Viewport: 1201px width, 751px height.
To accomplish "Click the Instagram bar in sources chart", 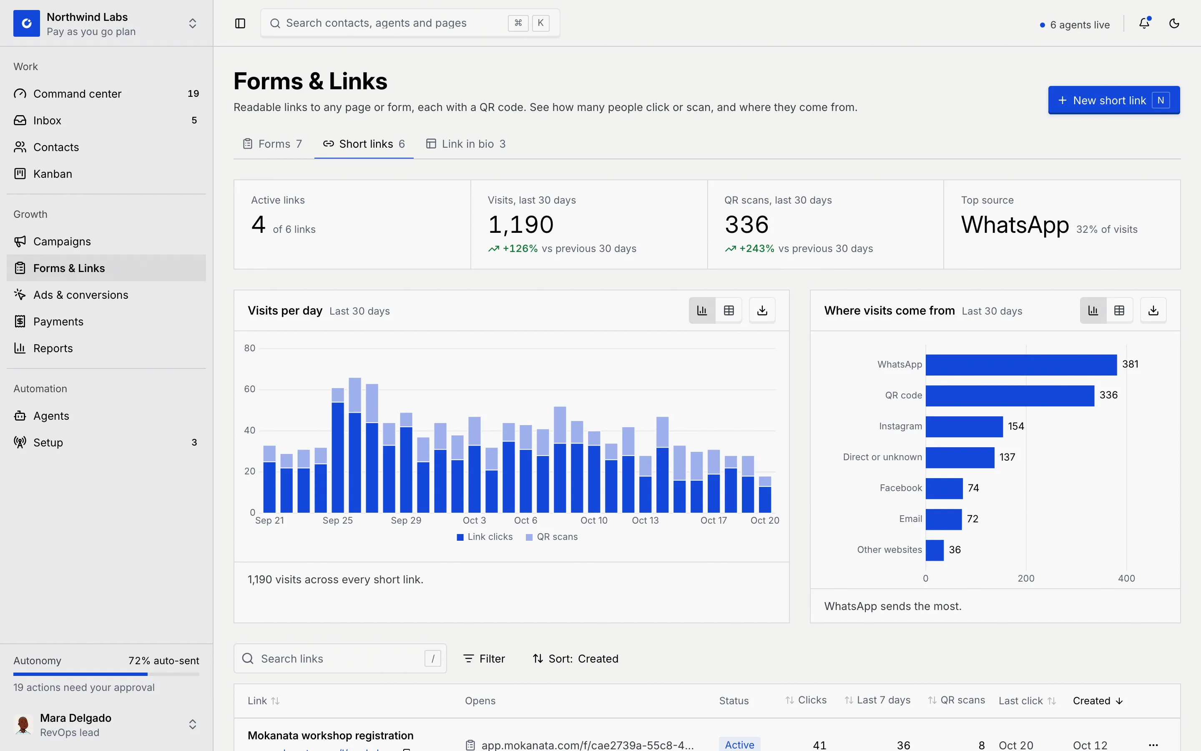I will tap(964, 427).
